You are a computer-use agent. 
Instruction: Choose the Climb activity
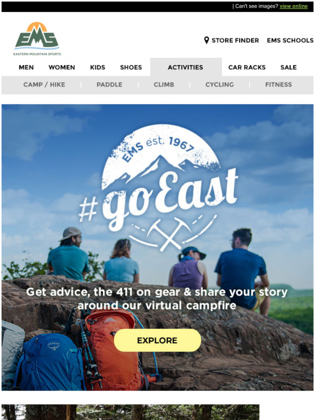(x=164, y=85)
